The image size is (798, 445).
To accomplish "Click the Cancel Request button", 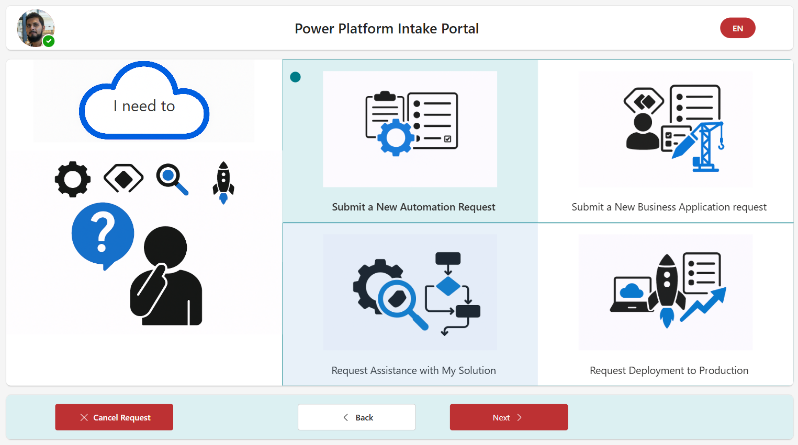I will click(x=114, y=417).
